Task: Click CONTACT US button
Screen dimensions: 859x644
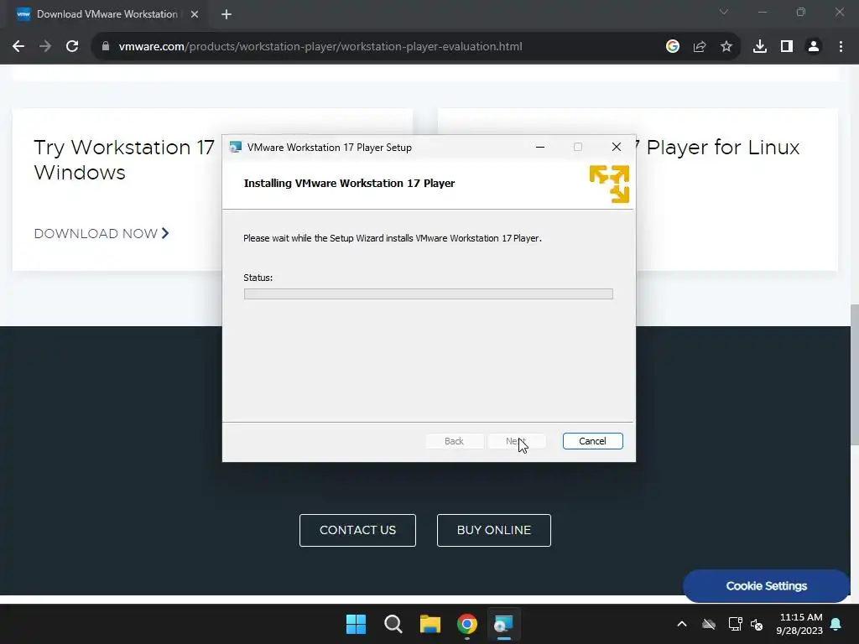Action: [357, 530]
